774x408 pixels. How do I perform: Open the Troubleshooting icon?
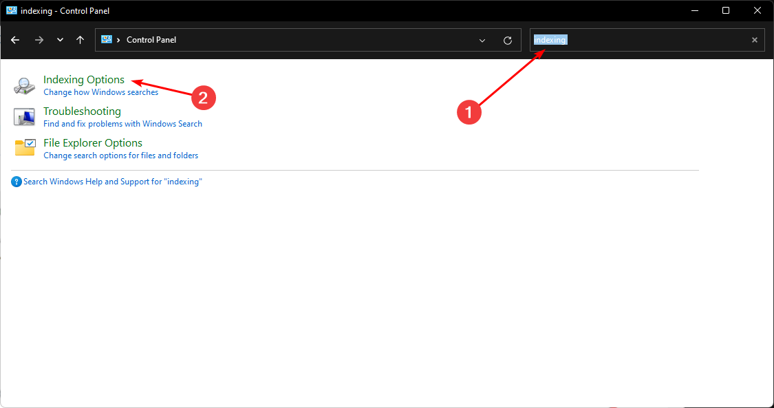point(24,117)
